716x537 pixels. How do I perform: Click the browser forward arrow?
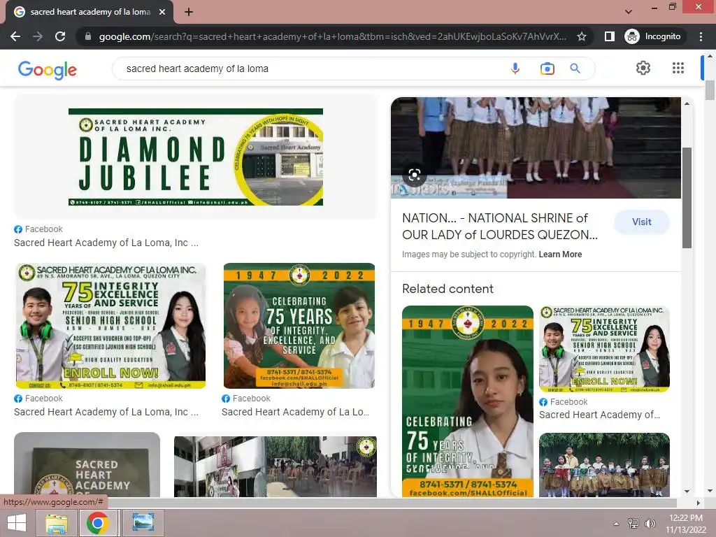(x=38, y=36)
